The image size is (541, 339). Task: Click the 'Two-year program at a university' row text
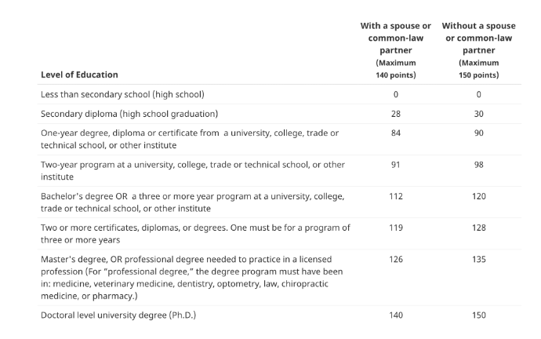[x=193, y=170]
